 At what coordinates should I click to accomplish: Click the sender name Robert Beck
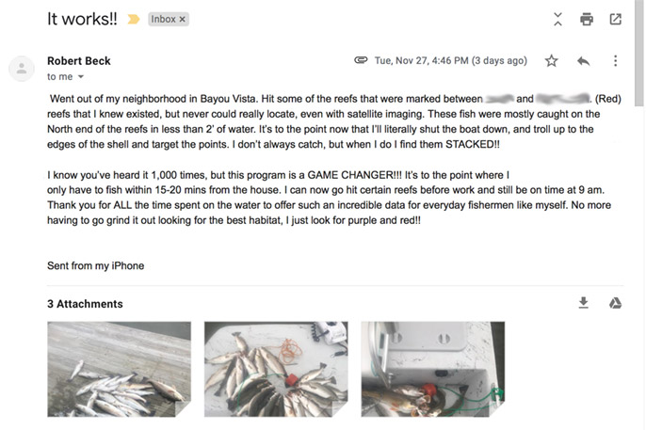79,61
